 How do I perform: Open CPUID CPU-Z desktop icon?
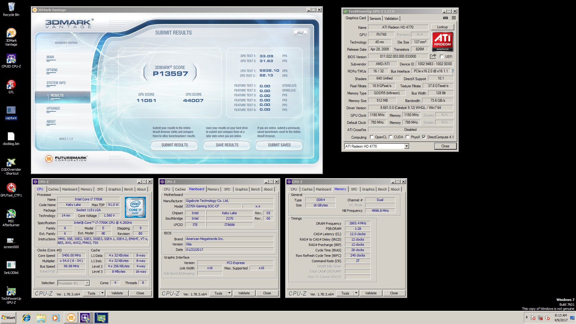point(11,61)
